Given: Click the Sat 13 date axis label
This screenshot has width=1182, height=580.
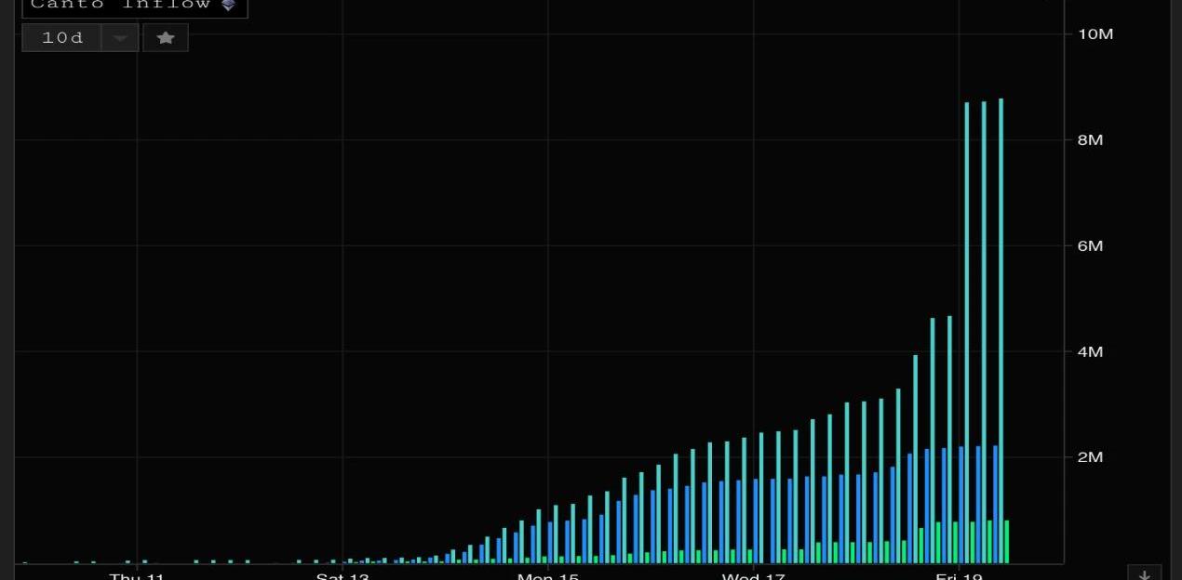Looking at the screenshot, I should [343, 576].
